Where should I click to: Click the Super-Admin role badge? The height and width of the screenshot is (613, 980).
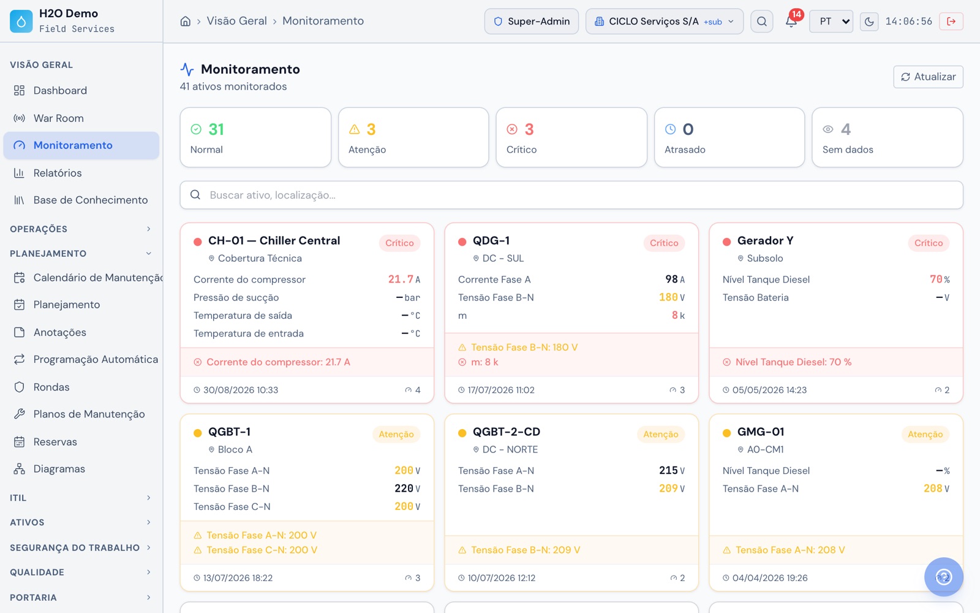point(532,21)
